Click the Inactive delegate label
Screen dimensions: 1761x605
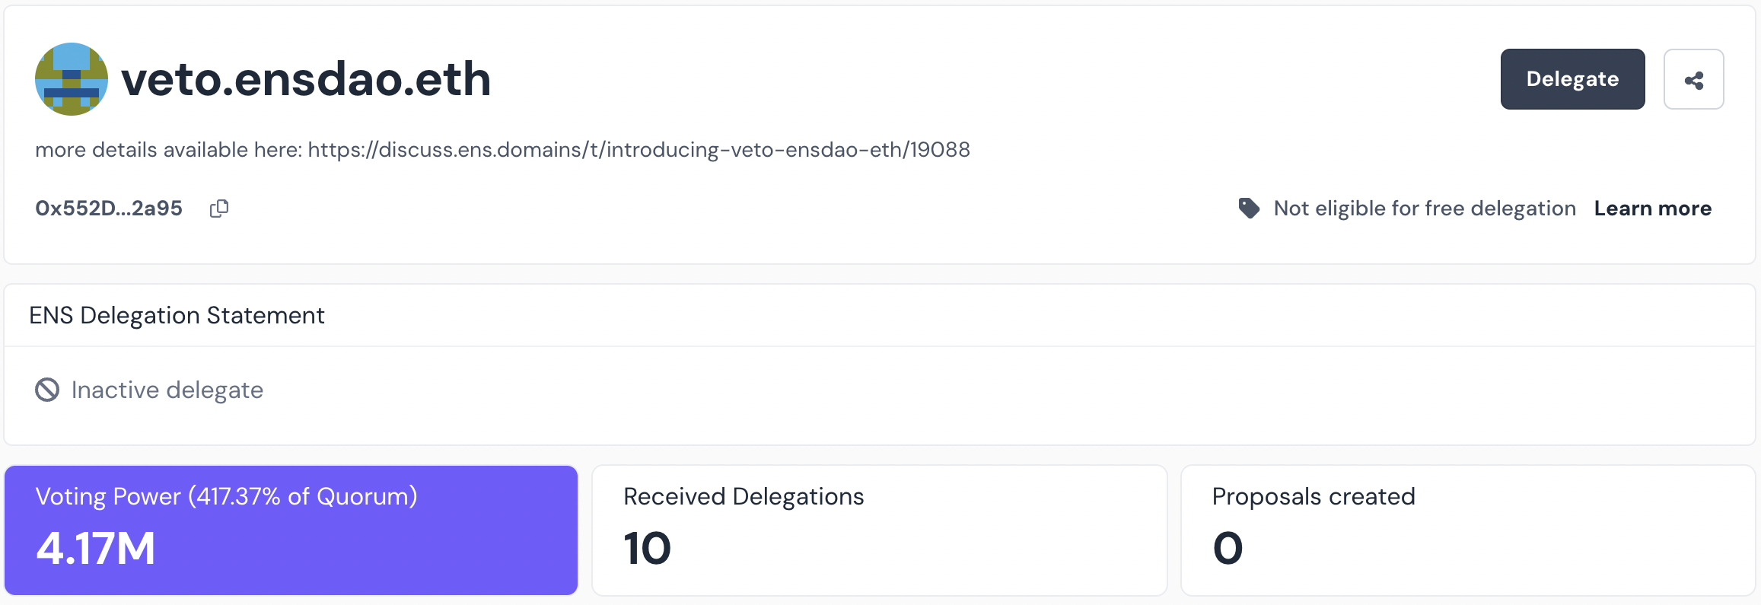pyautogui.click(x=167, y=390)
